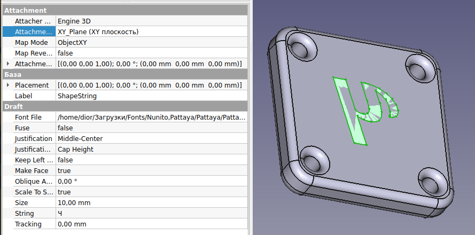Toggle the Keep Left false value

click(x=151, y=160)
